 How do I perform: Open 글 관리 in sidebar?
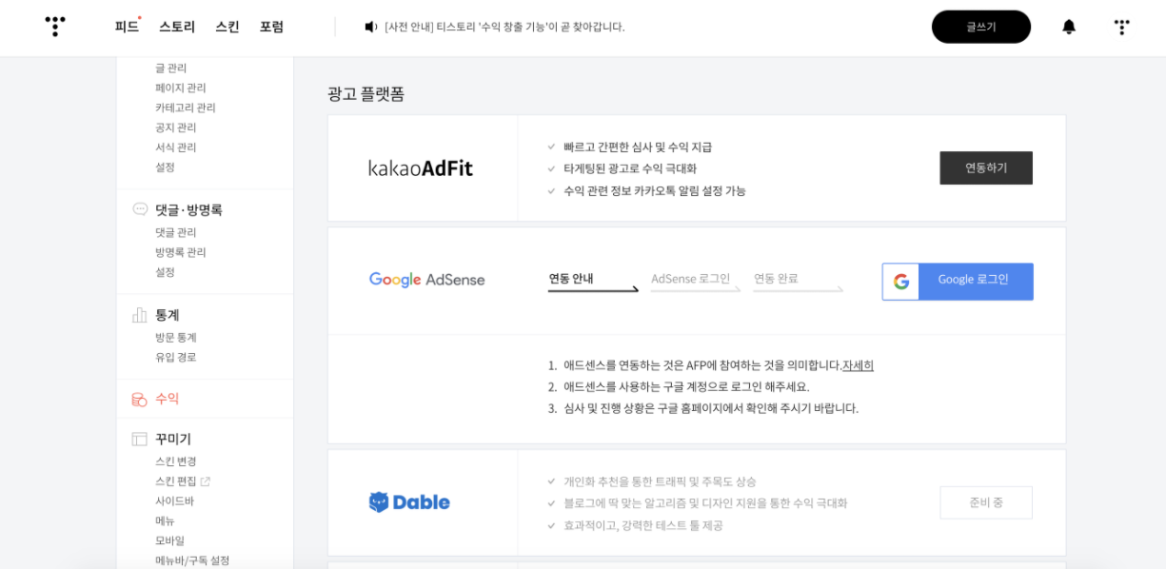[x=171, y=68]
